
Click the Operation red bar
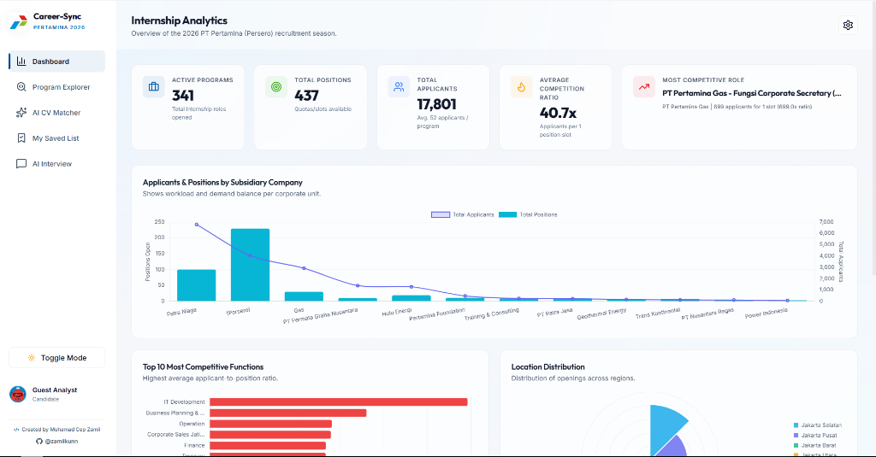[270, 424]
